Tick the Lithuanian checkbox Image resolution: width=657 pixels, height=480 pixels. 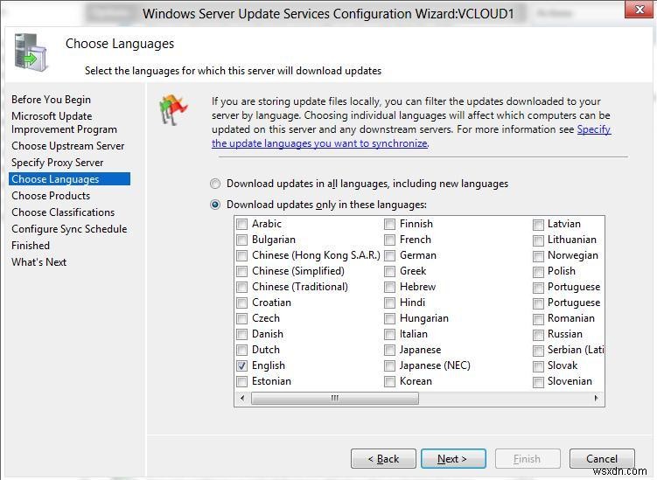[538, 240]
